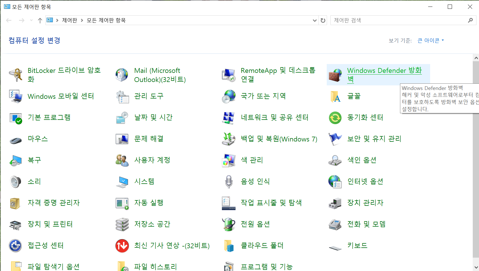Open the Mail (Microsoft Outlook) icon
This screenshot has width=479, height=271.
click(x=122, y=75)
